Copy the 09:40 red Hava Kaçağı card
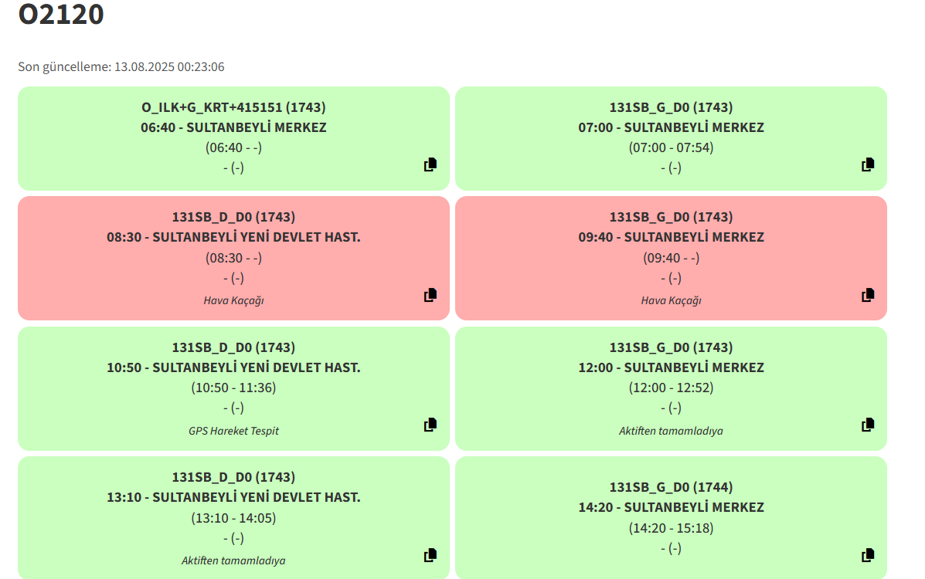Screen dimensions: 925x579 tap(868, 295)
